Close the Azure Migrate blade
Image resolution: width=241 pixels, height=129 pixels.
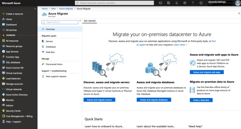[239, 13]
